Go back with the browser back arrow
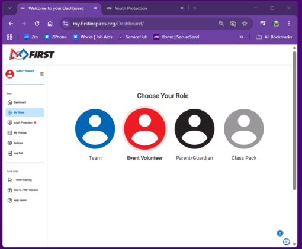Viewport: 302px width, 249px height. (x=11, y=24)
